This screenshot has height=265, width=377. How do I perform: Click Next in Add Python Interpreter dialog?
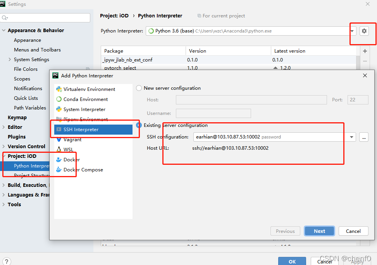click(319, 231)
